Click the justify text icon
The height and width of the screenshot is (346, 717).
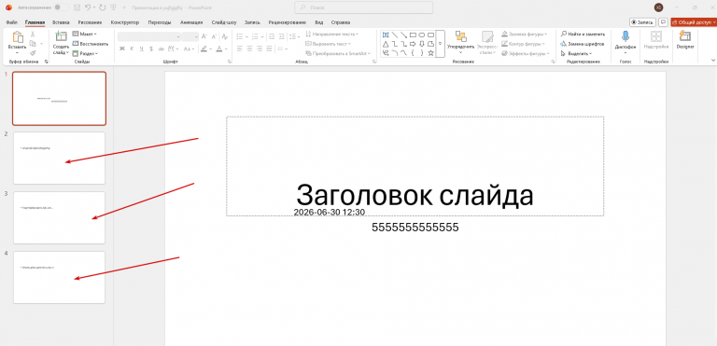(270, 48)
